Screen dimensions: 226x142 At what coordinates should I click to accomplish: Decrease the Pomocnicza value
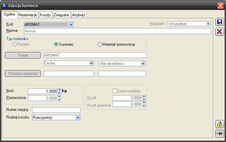[x=59, y=99]
